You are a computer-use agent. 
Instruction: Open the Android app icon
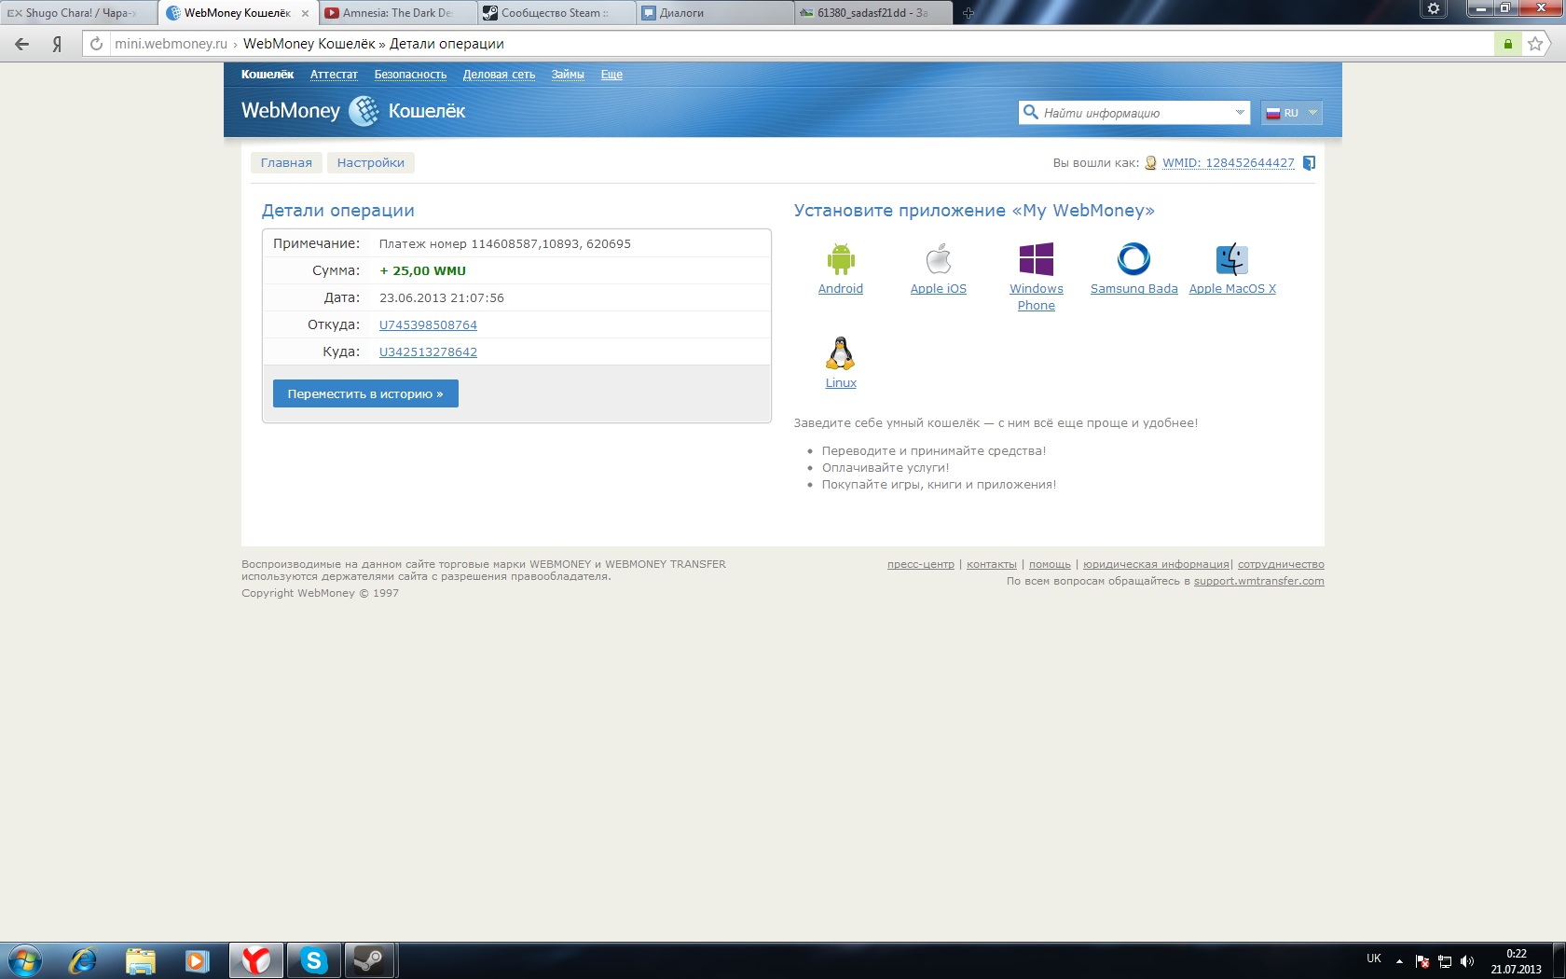pos(841,258)
